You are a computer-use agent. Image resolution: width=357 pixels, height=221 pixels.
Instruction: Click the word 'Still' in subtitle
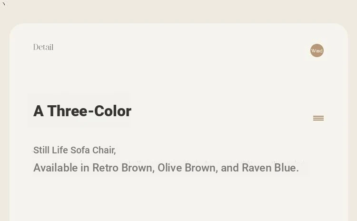click(x=41, y=151)
